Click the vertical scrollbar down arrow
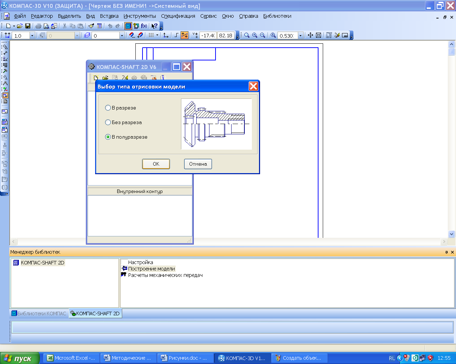456x364 pixels. (452, 234)
